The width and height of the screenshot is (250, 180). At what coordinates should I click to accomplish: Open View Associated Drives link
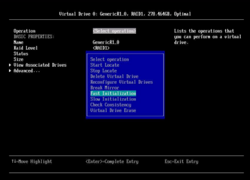pos(40,65)
